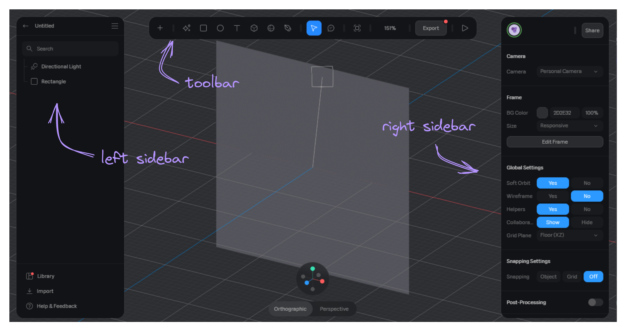Viewport: 626px width, 331px height.
Task: Switch to Orthographic view
Action: click(x=290, y=309)
